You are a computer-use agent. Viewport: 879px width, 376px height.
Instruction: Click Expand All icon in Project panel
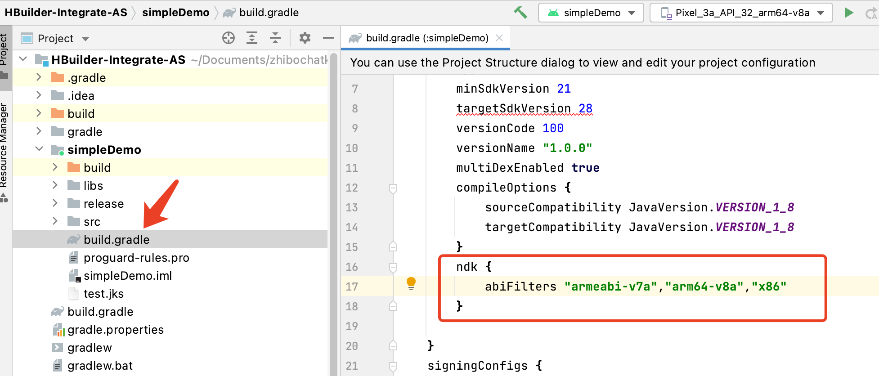point(252,38)
